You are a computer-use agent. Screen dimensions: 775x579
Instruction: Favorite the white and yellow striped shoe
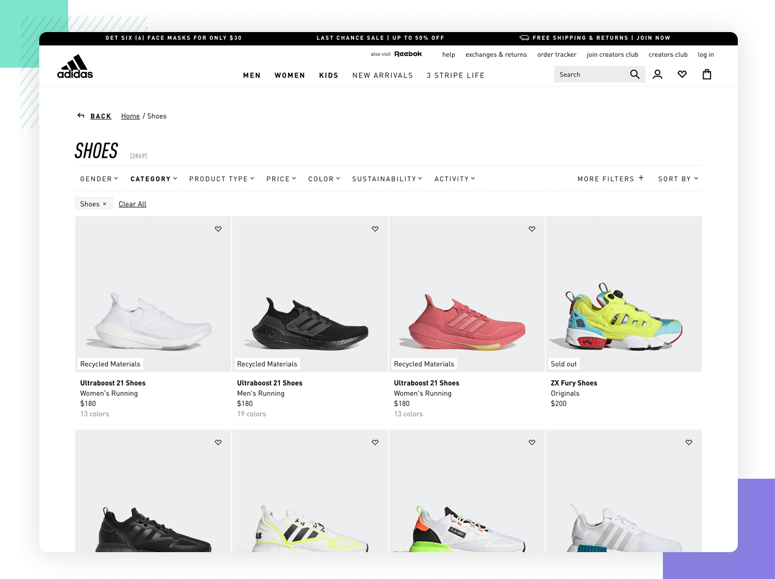(x=375, y=442)
